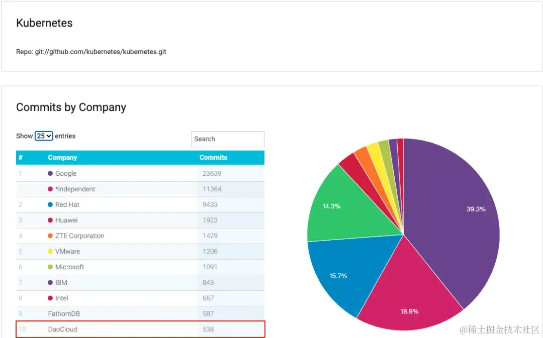Sort table by the # column header
Screen dimensions: 543x338
pyautogui.click(x=21, y=157)
